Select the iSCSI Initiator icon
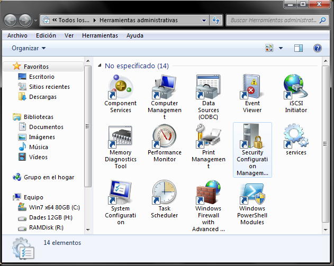Image resolution: width=334 pixels, height=266 pixels. point(296,87)
